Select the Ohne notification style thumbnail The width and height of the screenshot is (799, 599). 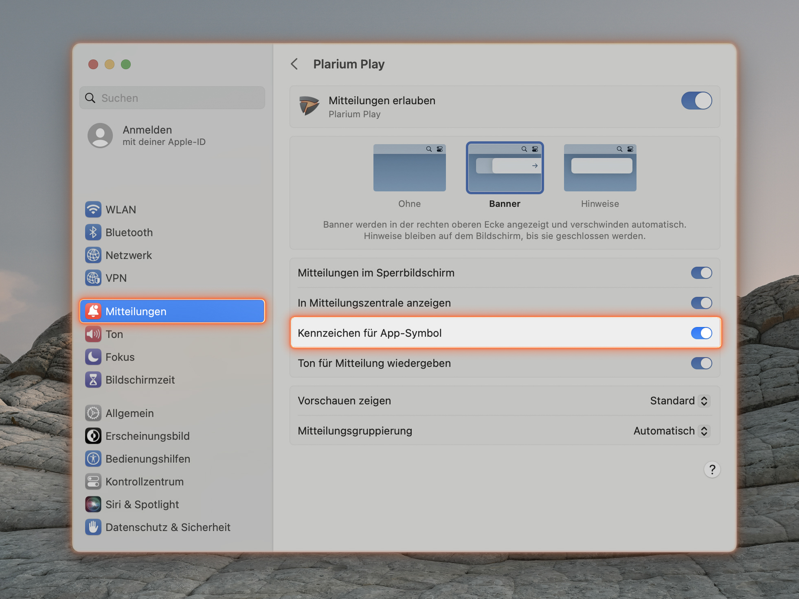[410, 168]
